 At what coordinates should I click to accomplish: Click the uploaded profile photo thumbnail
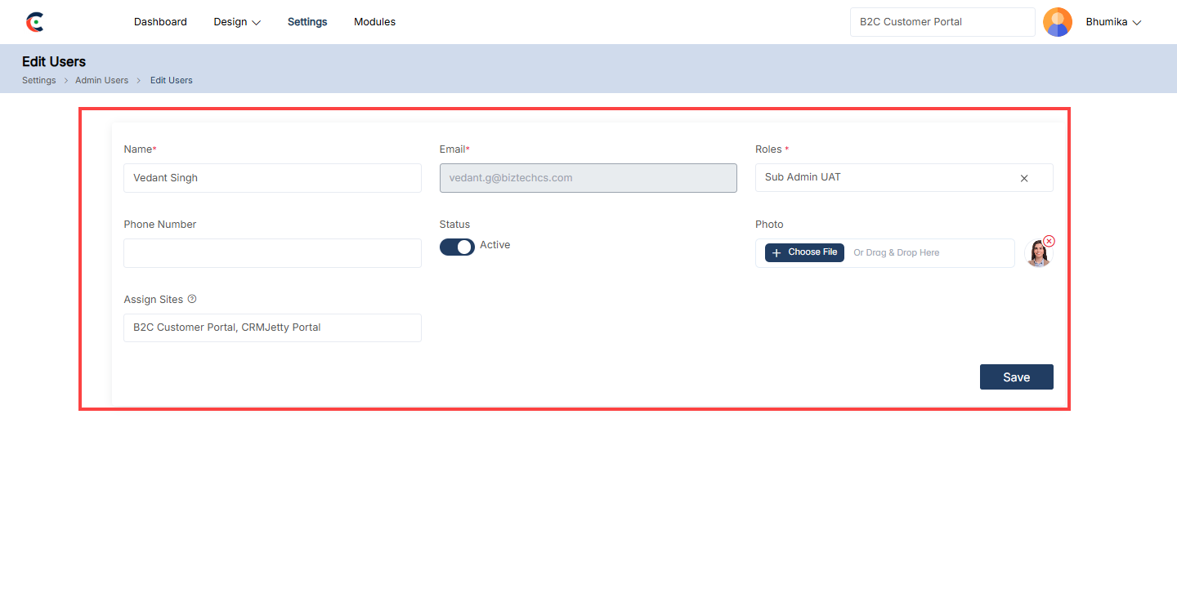tap(1037, 254)
